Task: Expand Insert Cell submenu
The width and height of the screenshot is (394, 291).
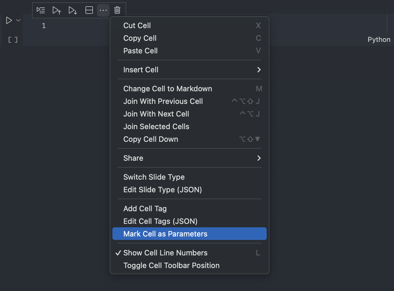Action: pos(190,70)
